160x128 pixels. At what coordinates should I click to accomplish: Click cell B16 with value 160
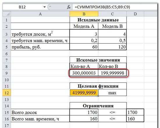(x=84, y=119)
